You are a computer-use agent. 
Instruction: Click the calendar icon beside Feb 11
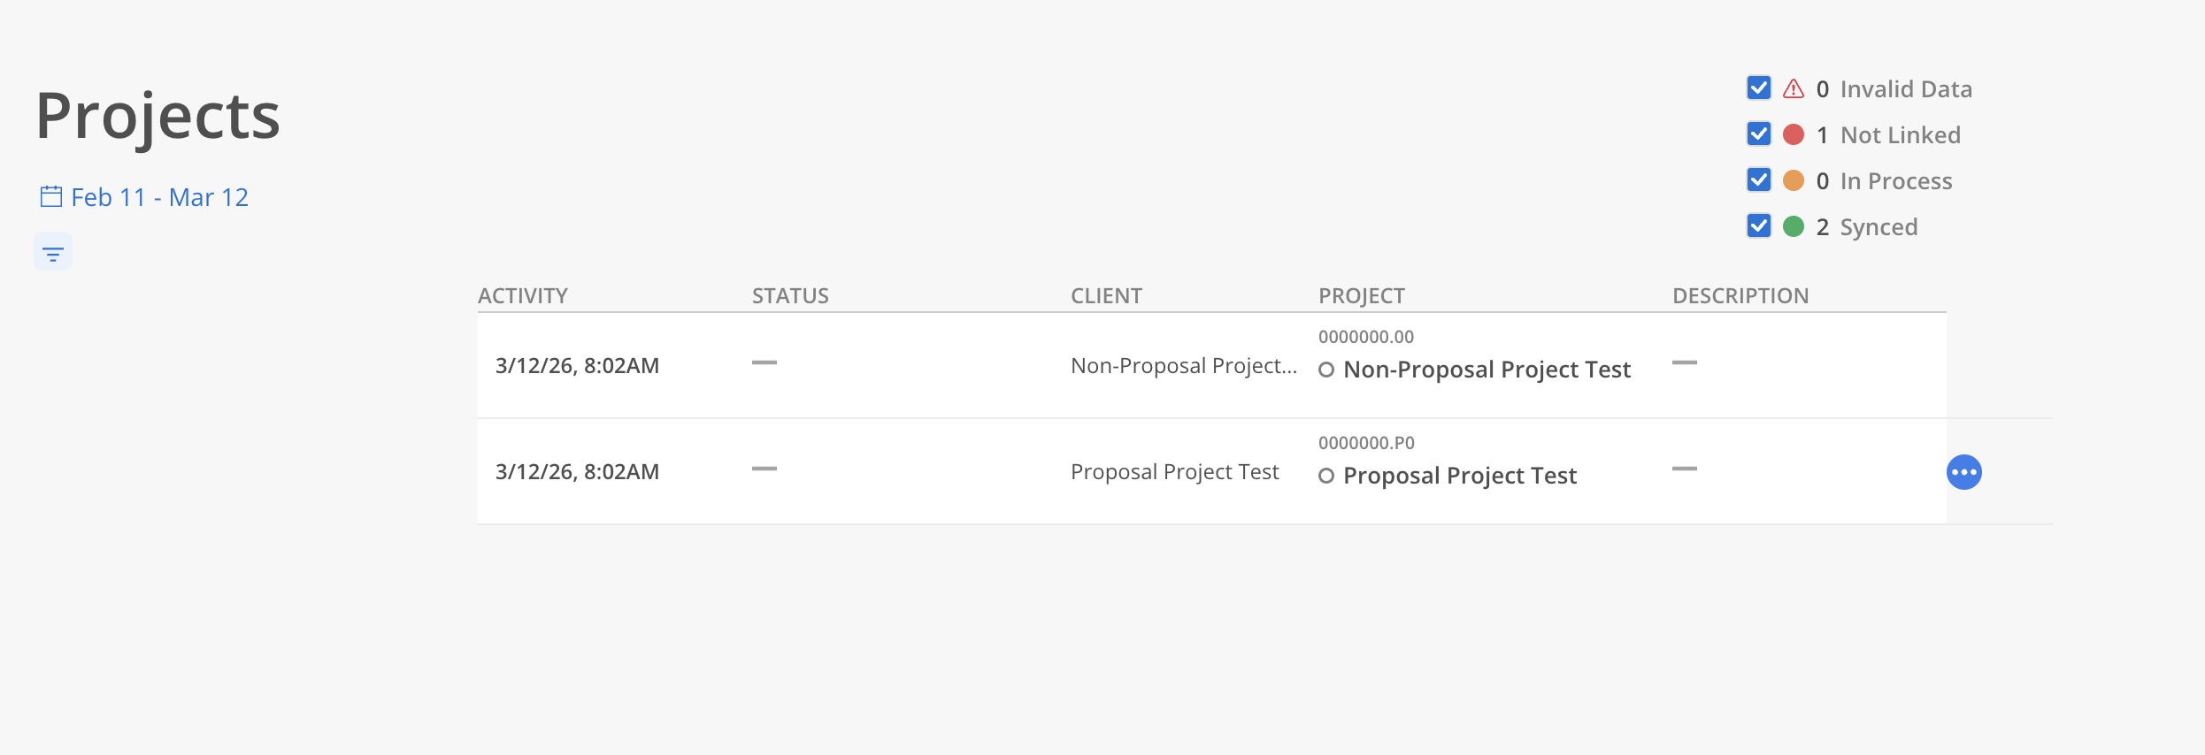pyautogui.click(x=51, y=196)
